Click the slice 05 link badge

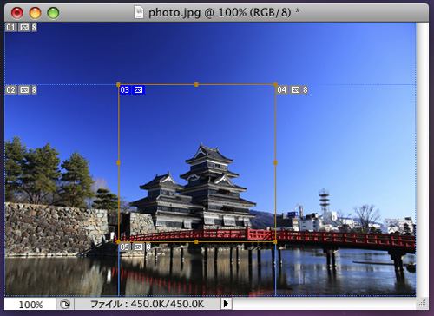(x=148, y=247)
